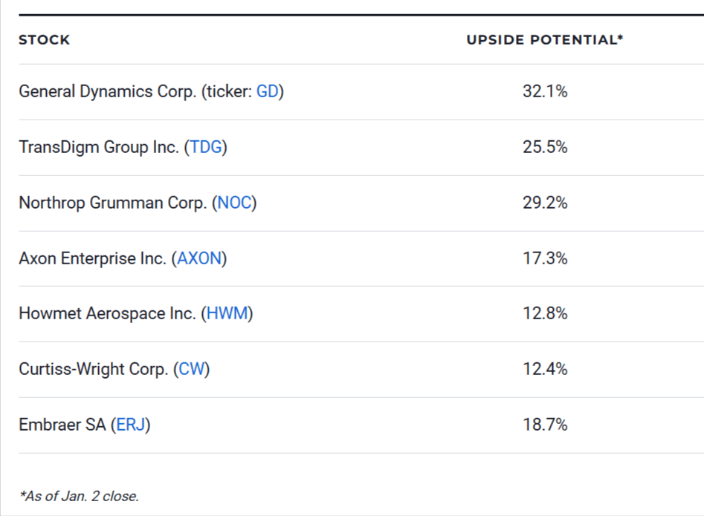Select the 12.8% upside value
The width and height of the screenshot is (704, 516).
pyautogui.click(x=545, y=313)
